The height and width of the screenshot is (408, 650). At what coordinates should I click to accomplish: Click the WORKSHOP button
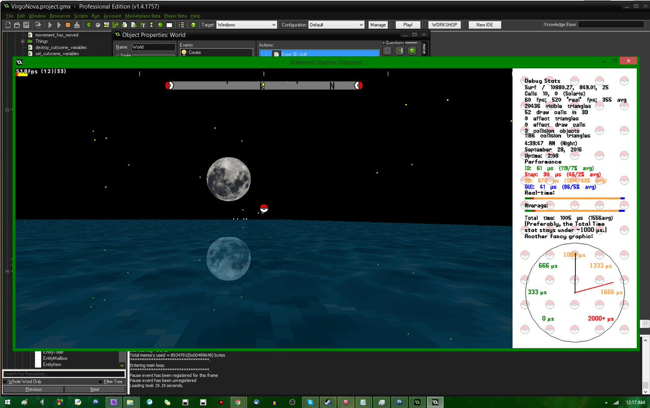coord(444,25)
